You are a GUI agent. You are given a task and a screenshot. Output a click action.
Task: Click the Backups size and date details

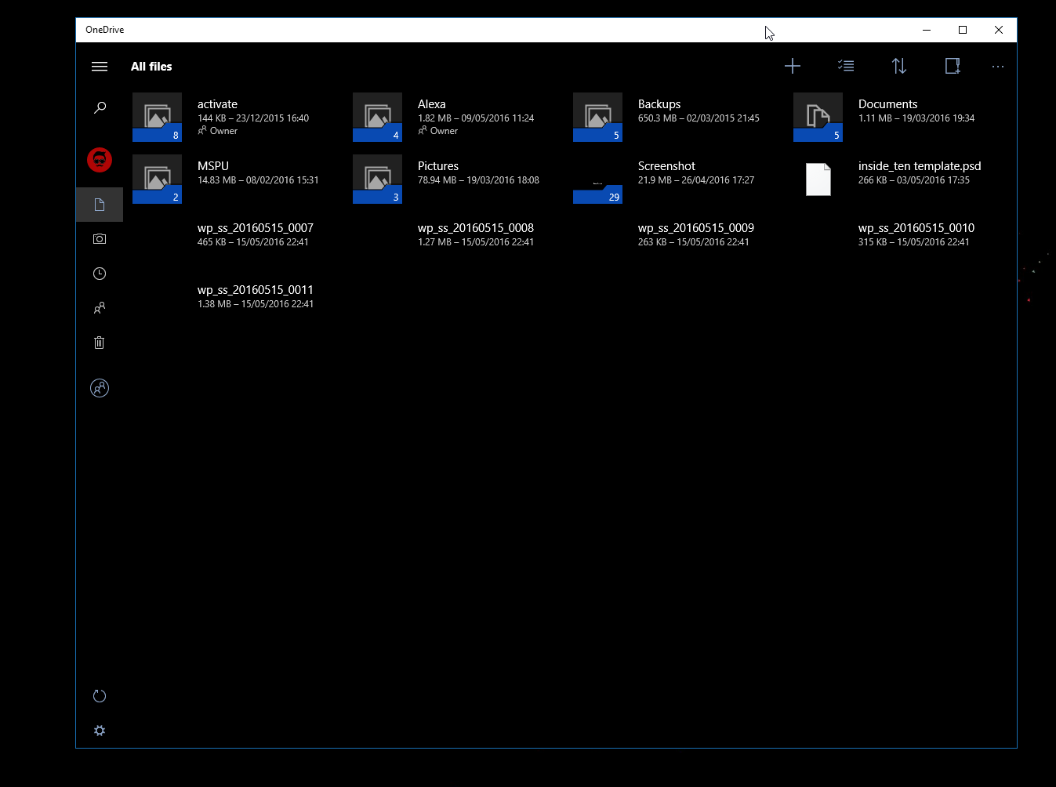coord(699,118)
